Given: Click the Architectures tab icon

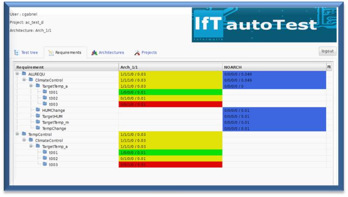Looking at the screenshot, I should point(94,53).
